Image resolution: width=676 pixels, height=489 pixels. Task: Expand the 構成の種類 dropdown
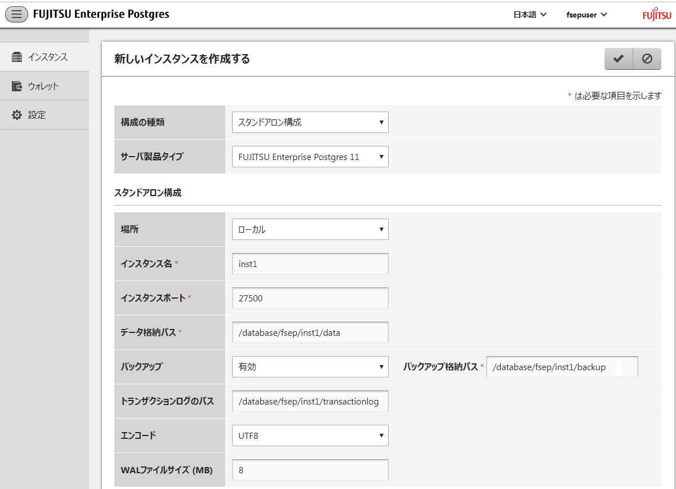(x=310, y=122)
